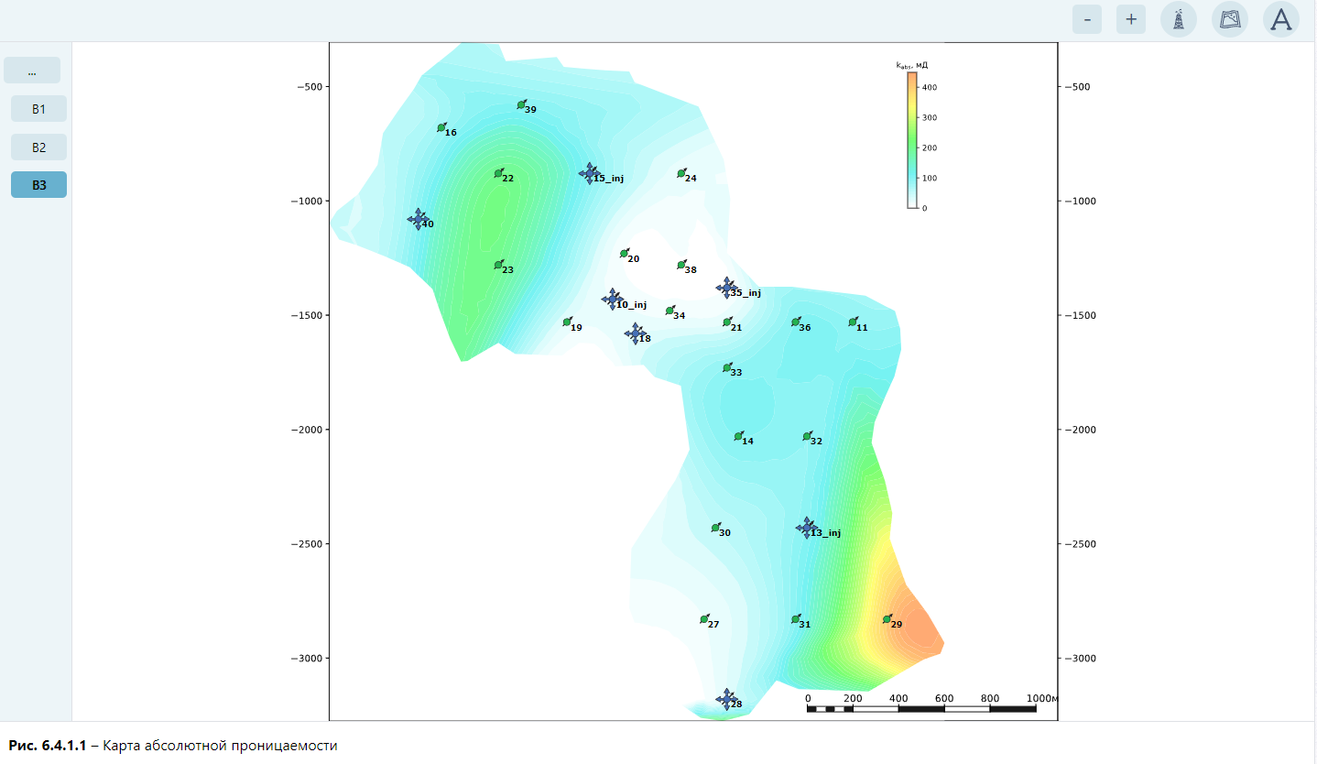Toggle the oil derrick wells icon

point(1179,19)
